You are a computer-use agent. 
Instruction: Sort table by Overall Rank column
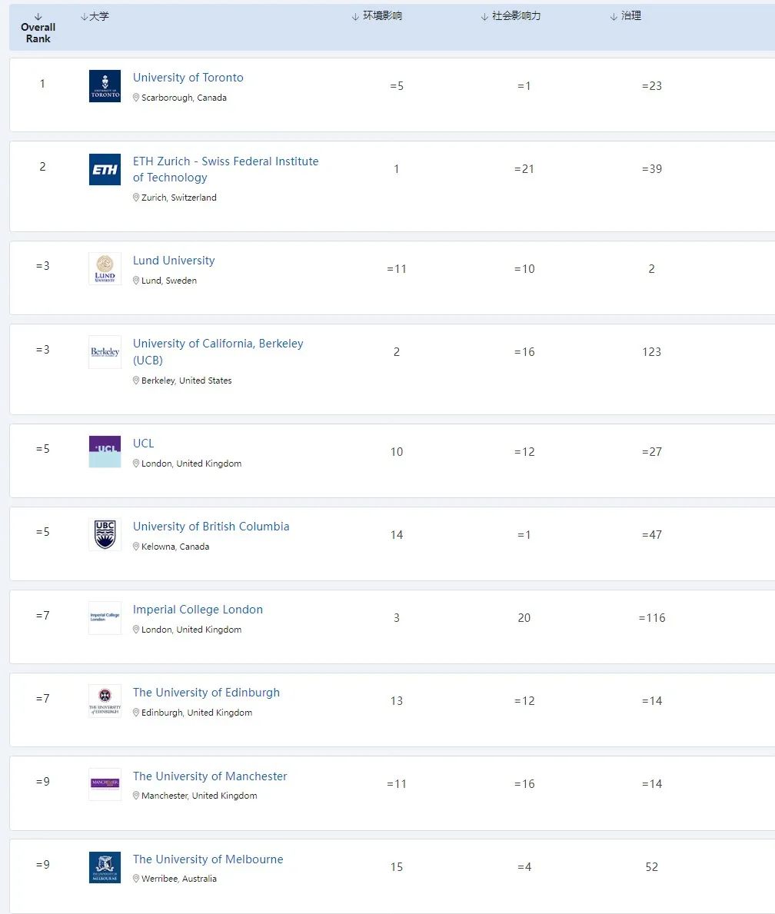[x=38, y=28]
